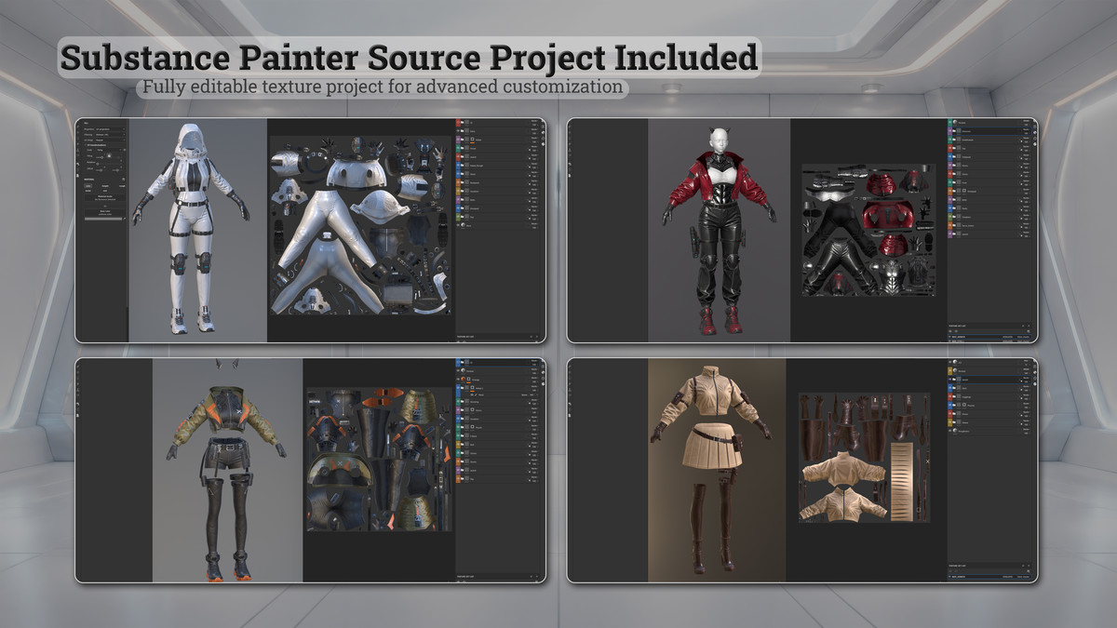Click the beige skirt outfit 3D viewport

pyautogui.click(x=717, y=470)
